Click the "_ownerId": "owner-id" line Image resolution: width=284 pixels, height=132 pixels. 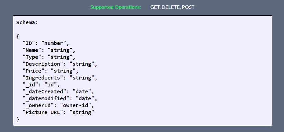(x=58, y=106)
